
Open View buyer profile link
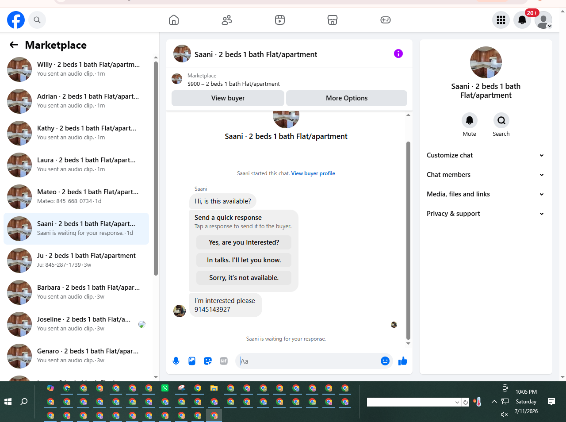pyautogui.click(x=313, y=173)
